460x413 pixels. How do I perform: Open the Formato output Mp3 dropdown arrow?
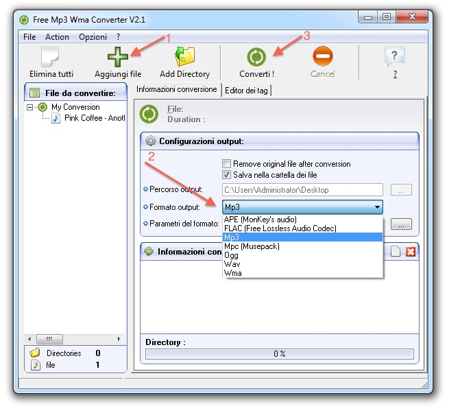click(x=377, y=207)
